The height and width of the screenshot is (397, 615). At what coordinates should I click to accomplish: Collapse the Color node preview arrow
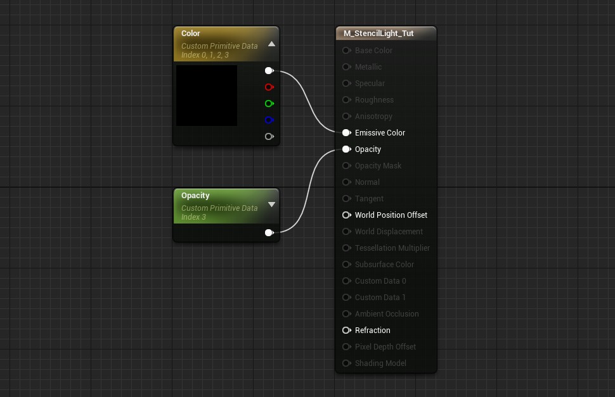click(271, 44)
